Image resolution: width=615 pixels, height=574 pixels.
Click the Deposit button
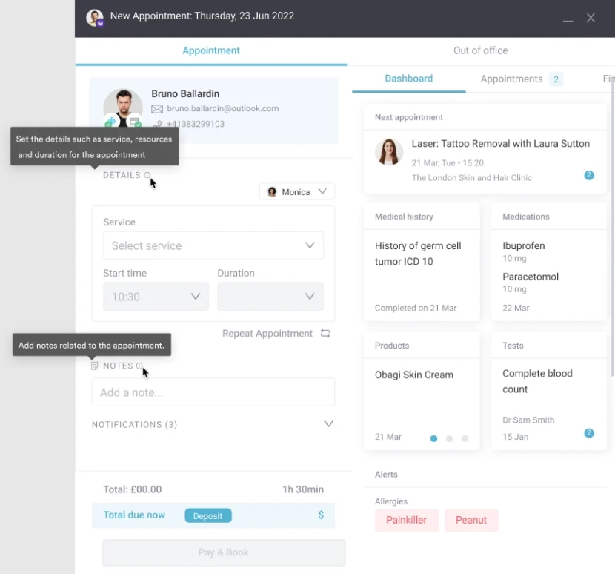click(x=207, y=515)
